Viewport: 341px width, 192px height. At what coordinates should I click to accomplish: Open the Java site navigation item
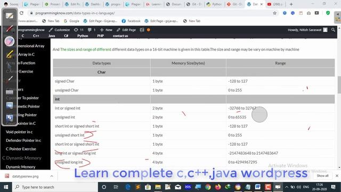point(52,36)
